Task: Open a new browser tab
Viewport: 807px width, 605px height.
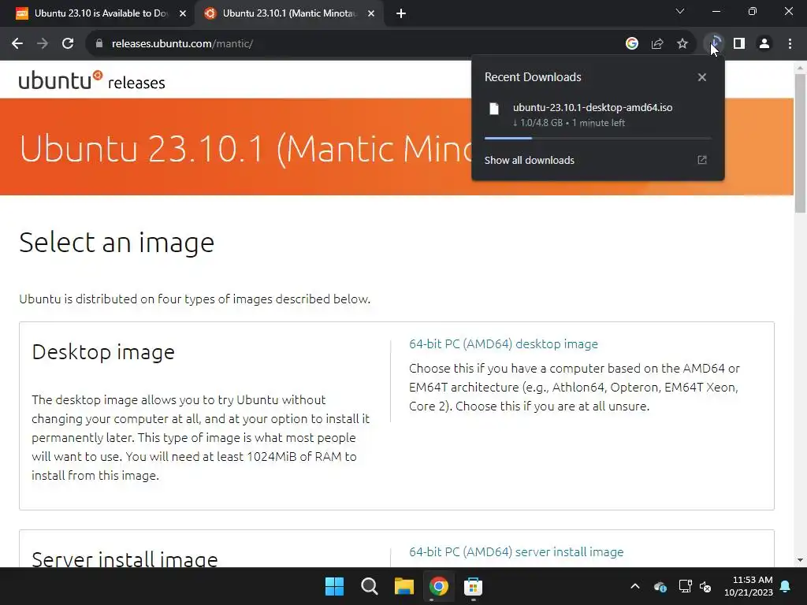Action: [401, 13]
